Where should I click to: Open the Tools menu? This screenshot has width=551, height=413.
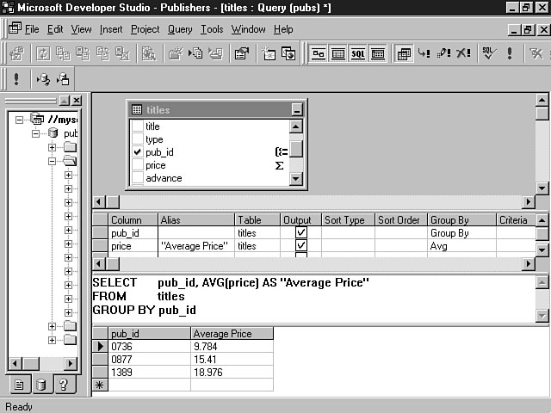[x=212, y=29]
